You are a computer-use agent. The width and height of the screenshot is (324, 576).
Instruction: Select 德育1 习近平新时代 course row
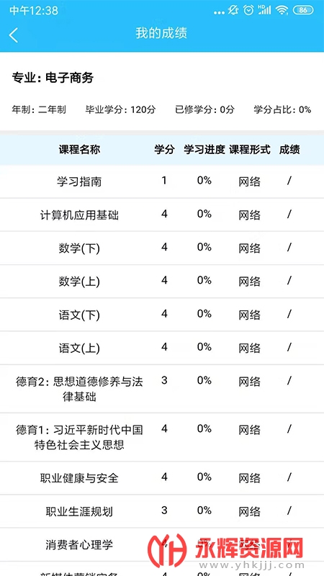[x=162, y=437]
